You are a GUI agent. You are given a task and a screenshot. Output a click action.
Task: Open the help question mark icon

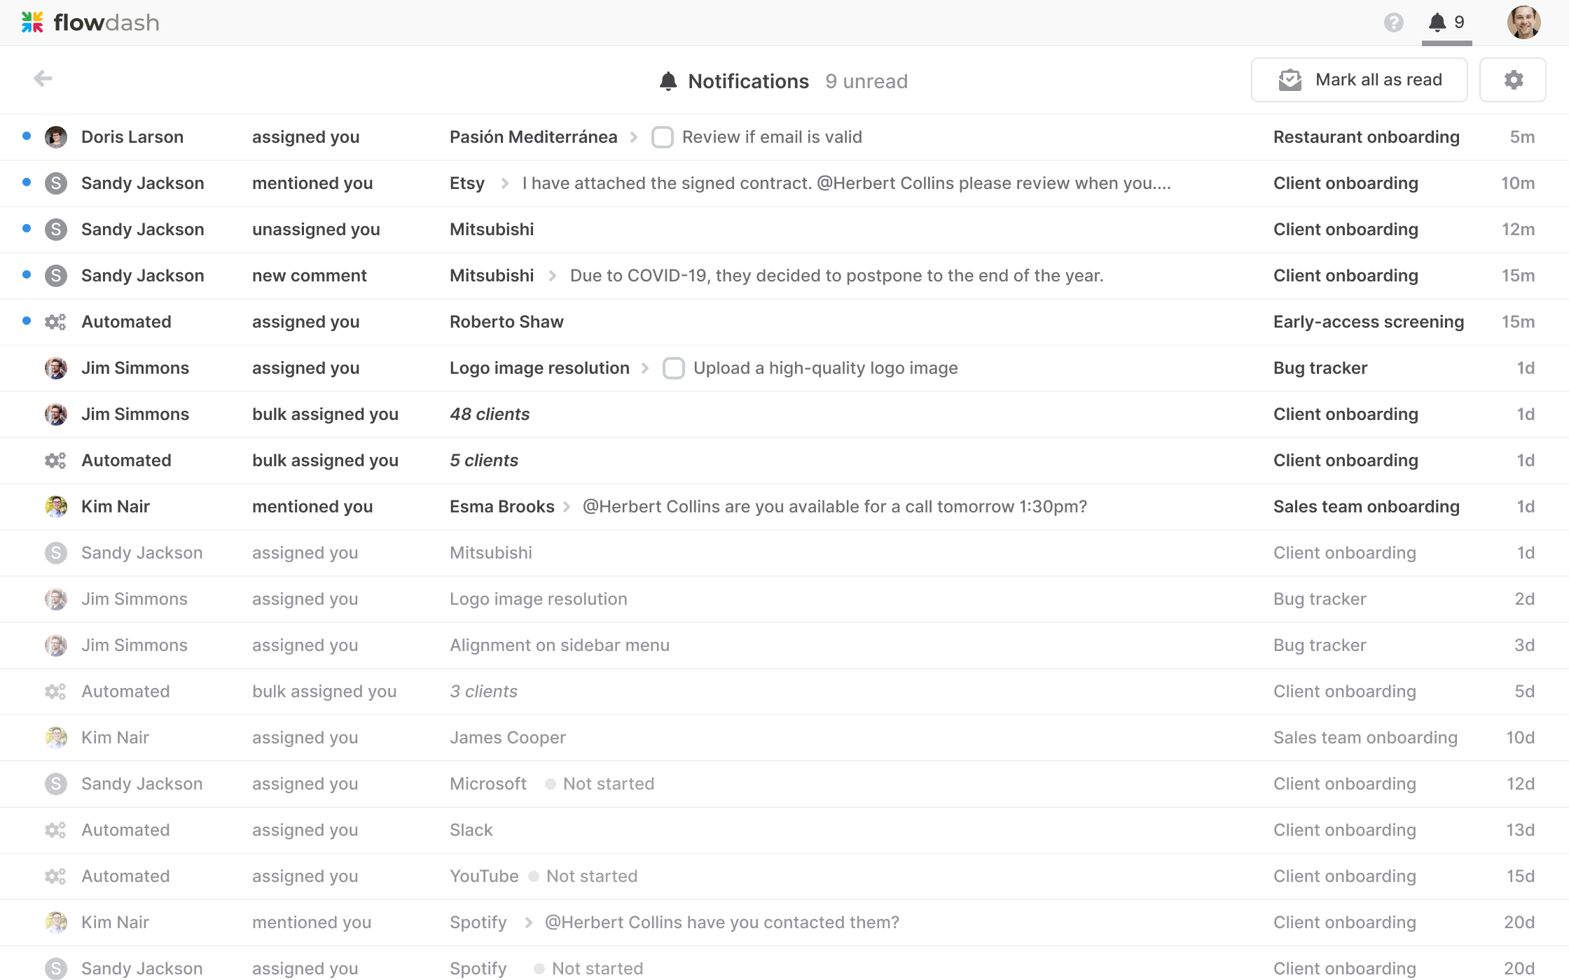coord(1394,22)
